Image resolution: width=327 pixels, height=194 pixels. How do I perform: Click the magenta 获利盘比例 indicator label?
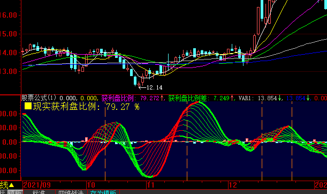117,98
